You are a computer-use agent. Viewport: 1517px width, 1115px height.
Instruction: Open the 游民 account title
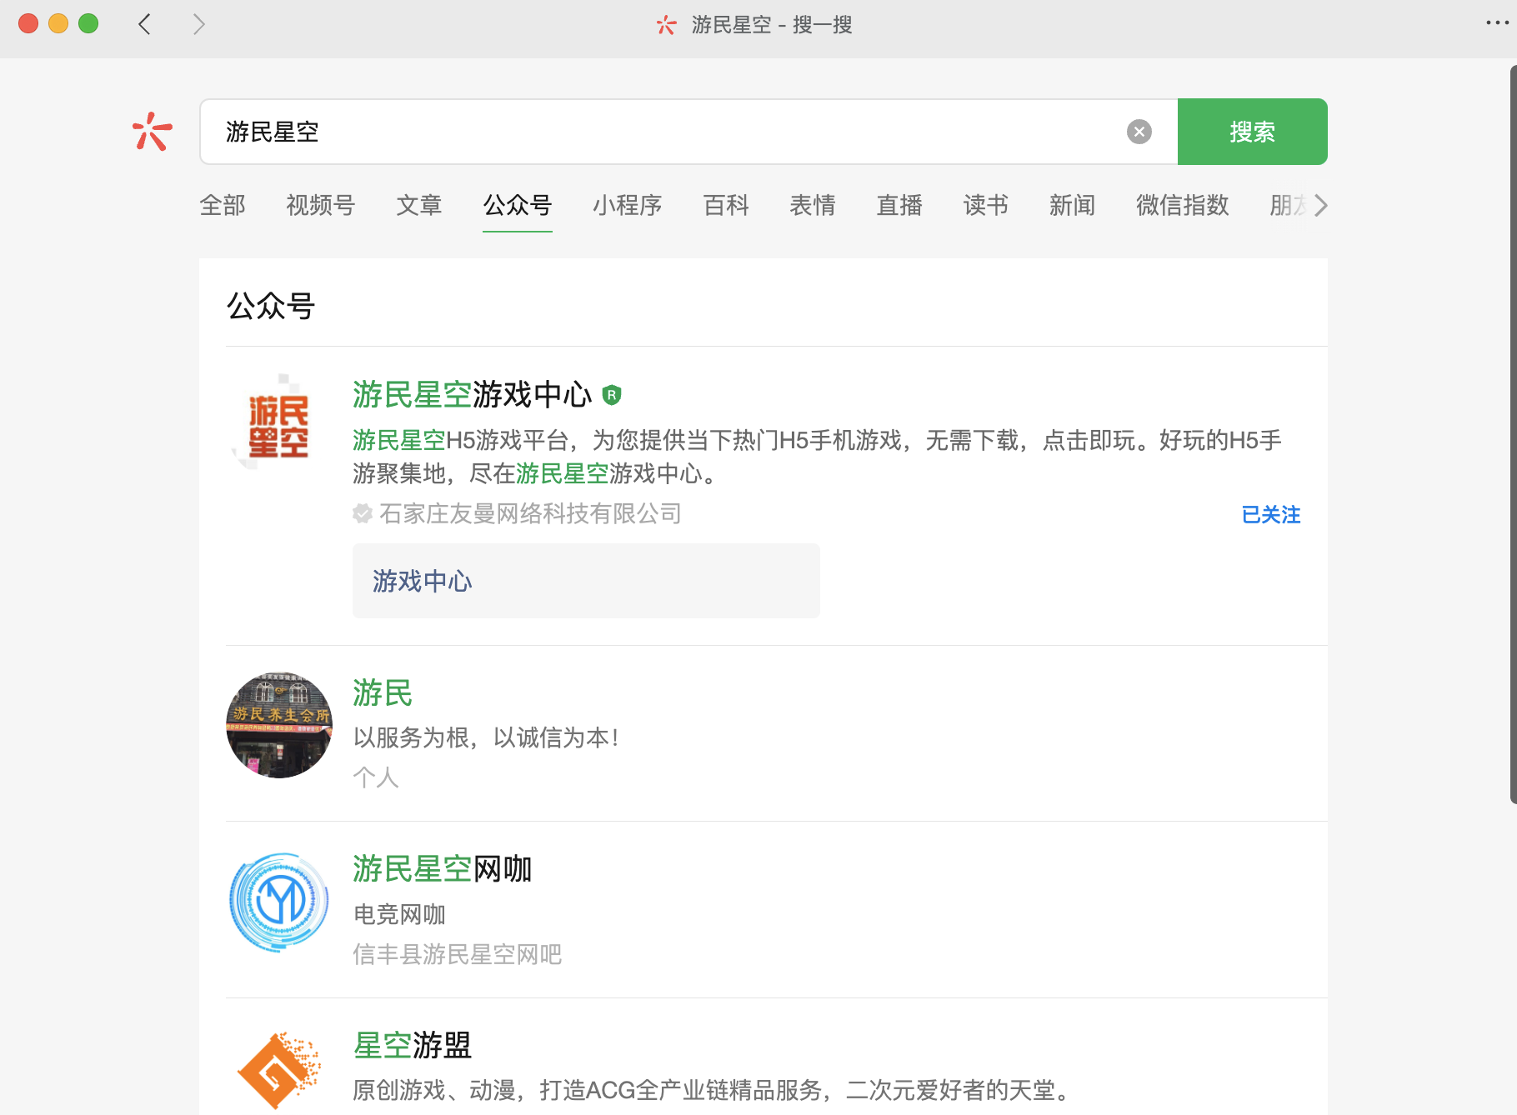(x=383, y=693)
